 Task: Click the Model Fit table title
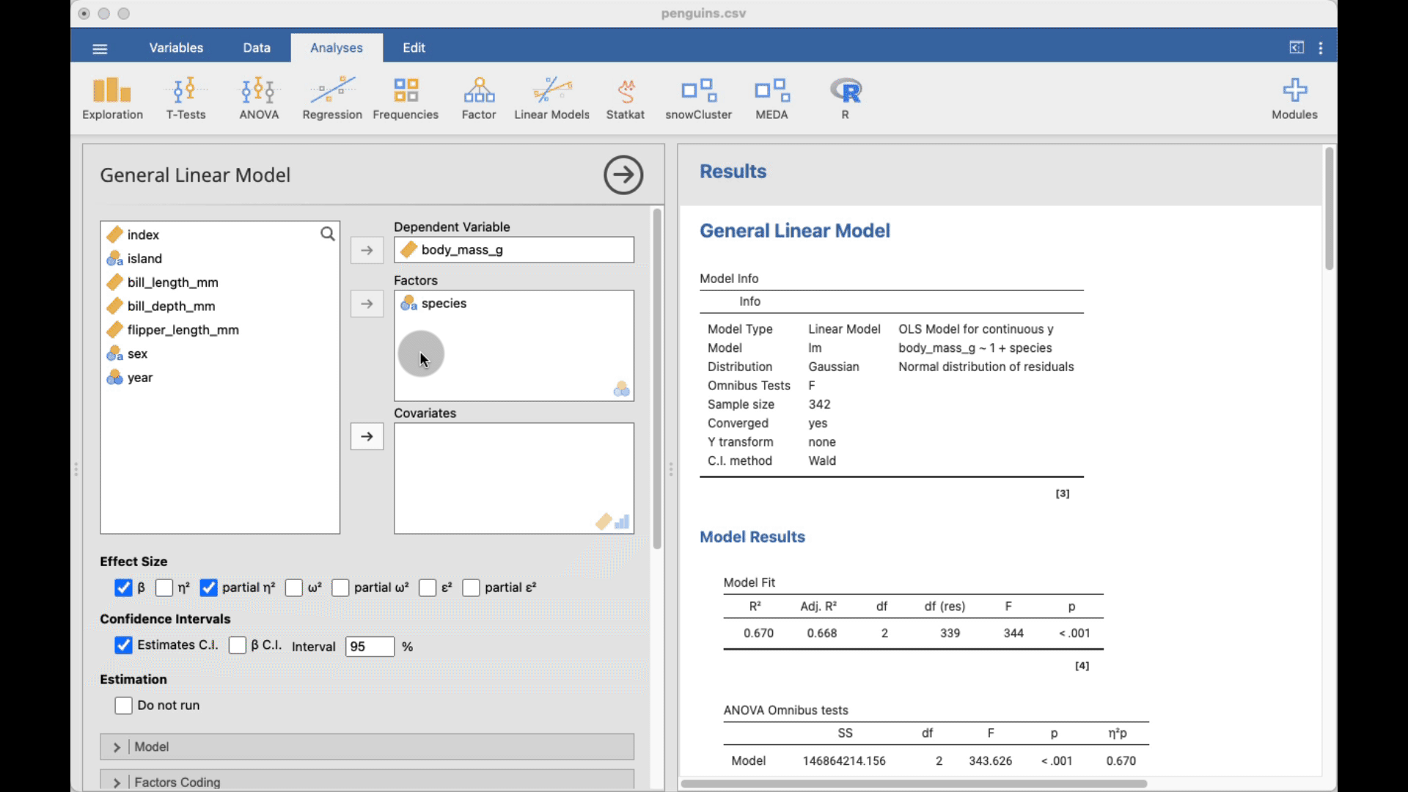(x=749, y=582)
